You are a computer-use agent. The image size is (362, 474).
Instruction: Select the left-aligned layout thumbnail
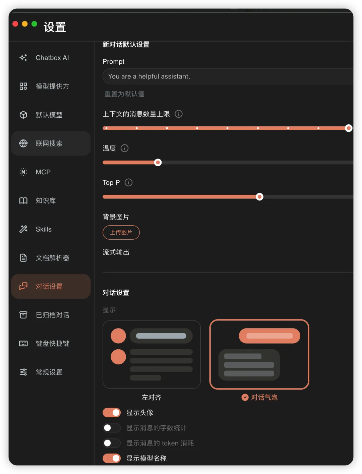coord(152,354)
